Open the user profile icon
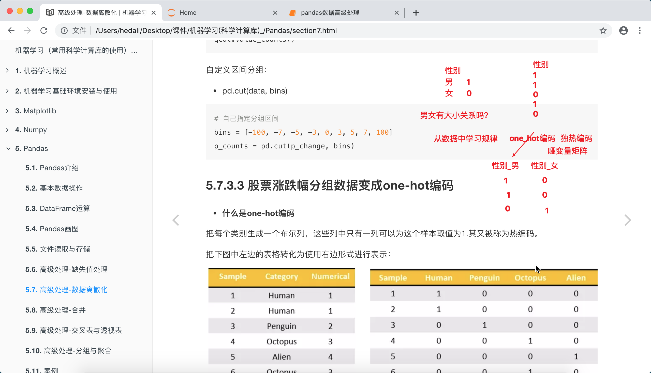The image size is (651, 373). (623, 30)
